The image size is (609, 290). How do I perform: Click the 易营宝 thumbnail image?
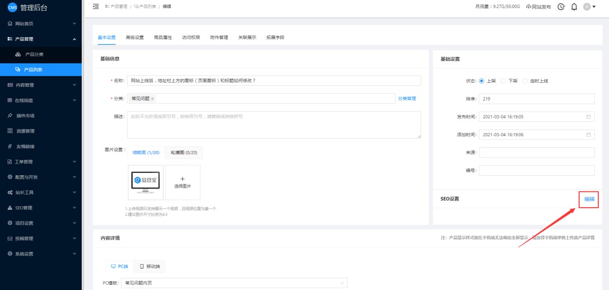point(146,182)
